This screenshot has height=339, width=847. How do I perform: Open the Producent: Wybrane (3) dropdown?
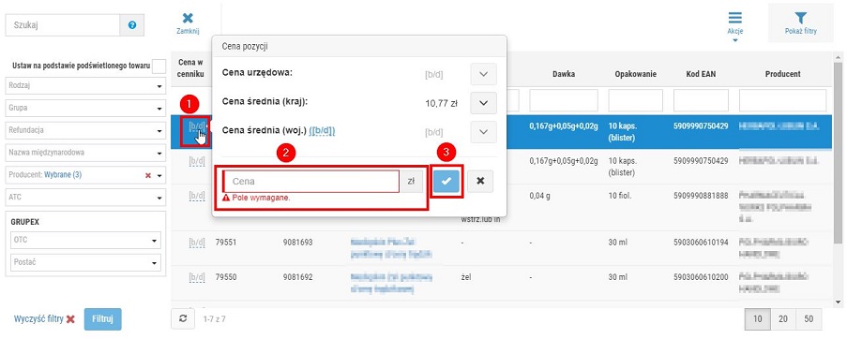85,175
